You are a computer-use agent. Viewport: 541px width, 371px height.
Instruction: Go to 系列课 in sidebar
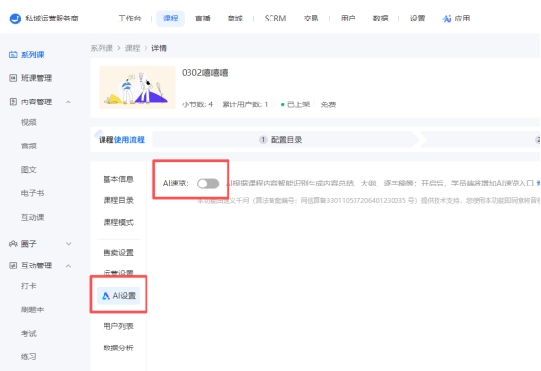(33, 54)
